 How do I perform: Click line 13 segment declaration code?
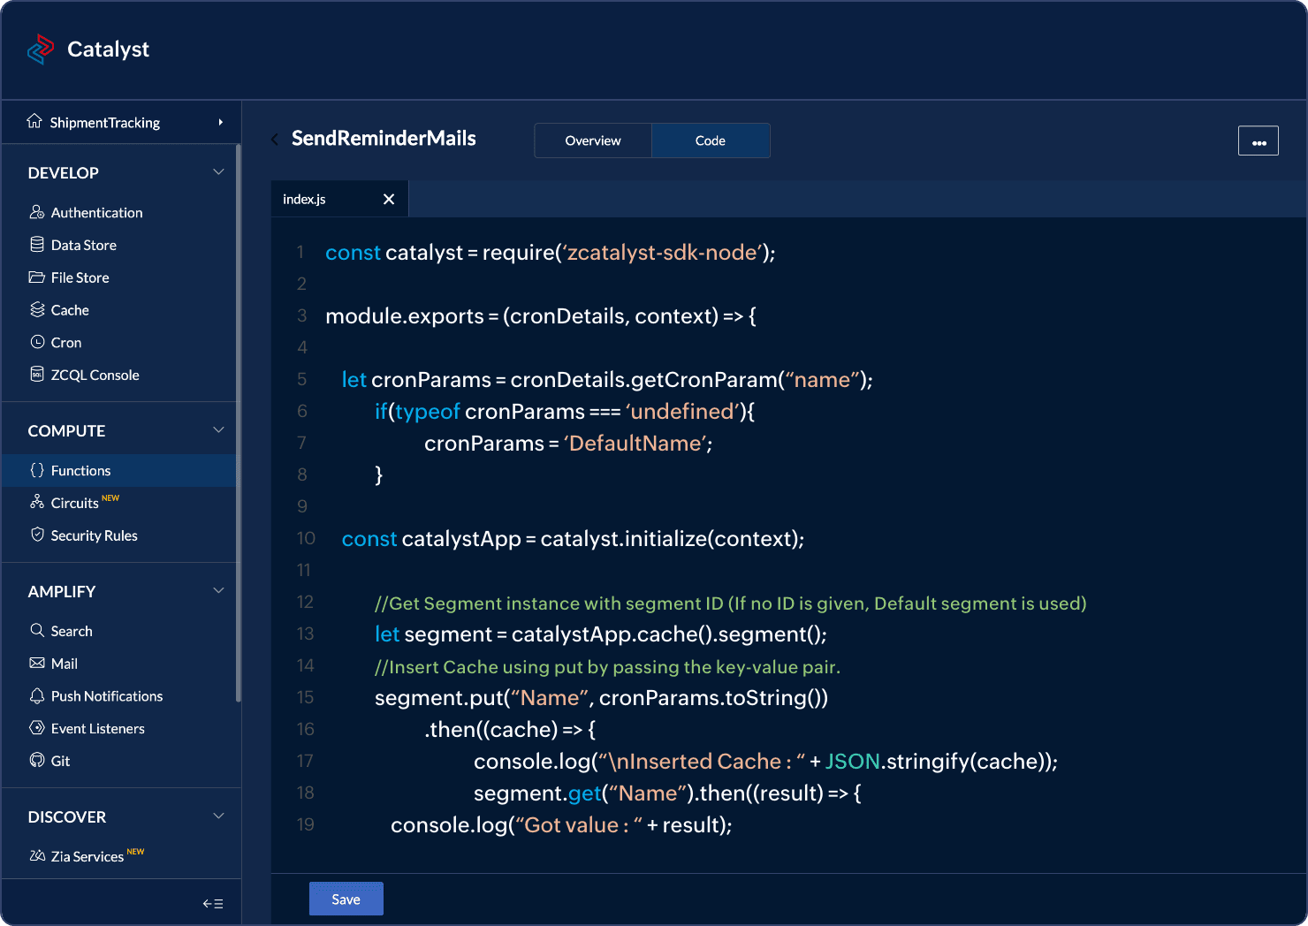pos(601,634)
